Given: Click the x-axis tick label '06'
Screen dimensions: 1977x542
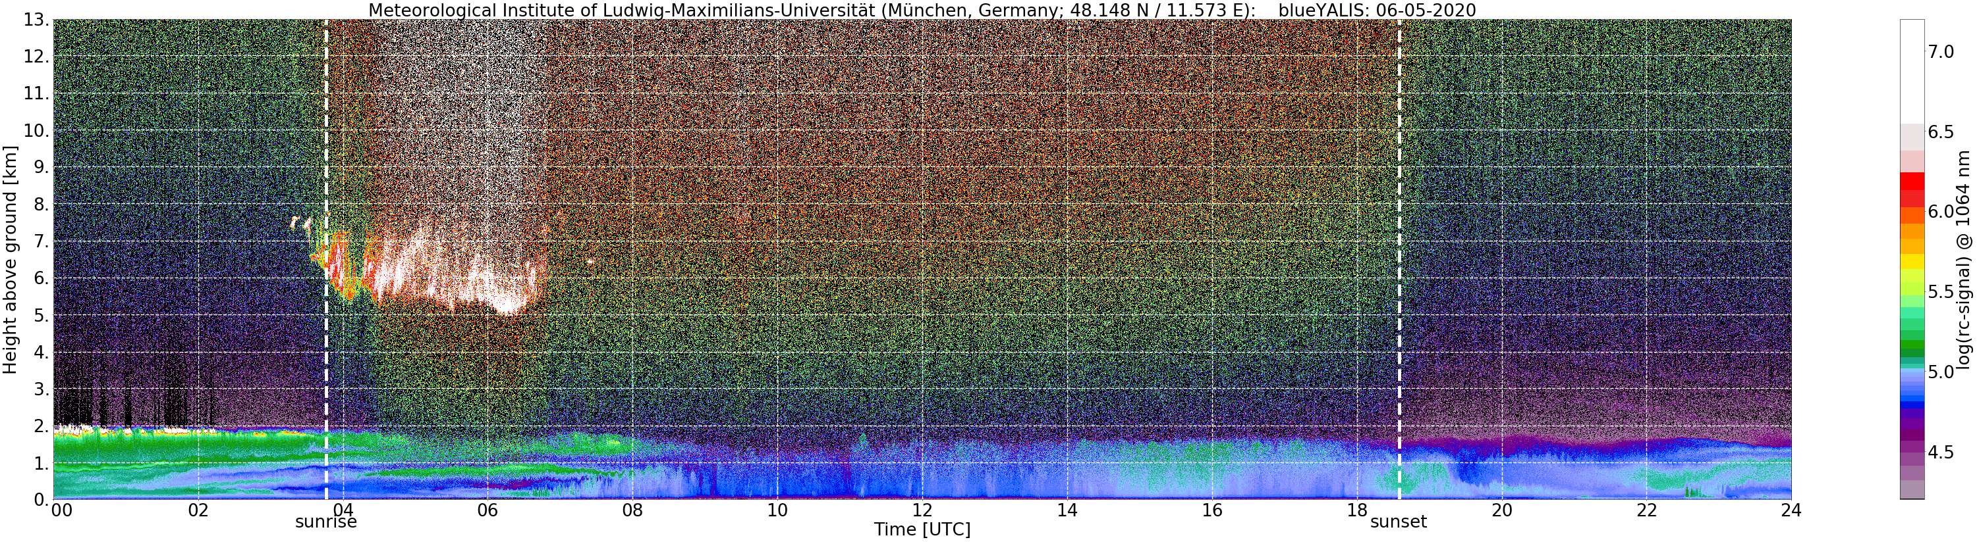Looking at the screenshot, I should tap(487, 510).
